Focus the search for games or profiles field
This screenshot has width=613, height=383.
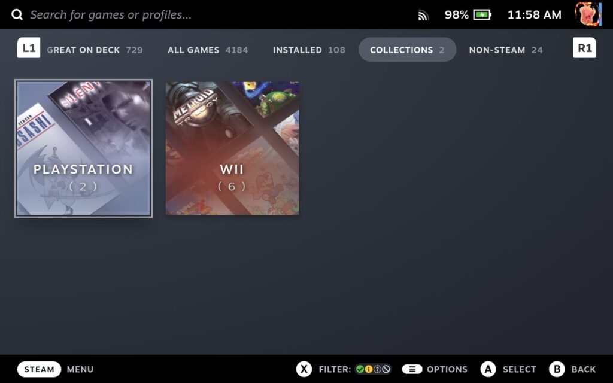pos(111,14)
